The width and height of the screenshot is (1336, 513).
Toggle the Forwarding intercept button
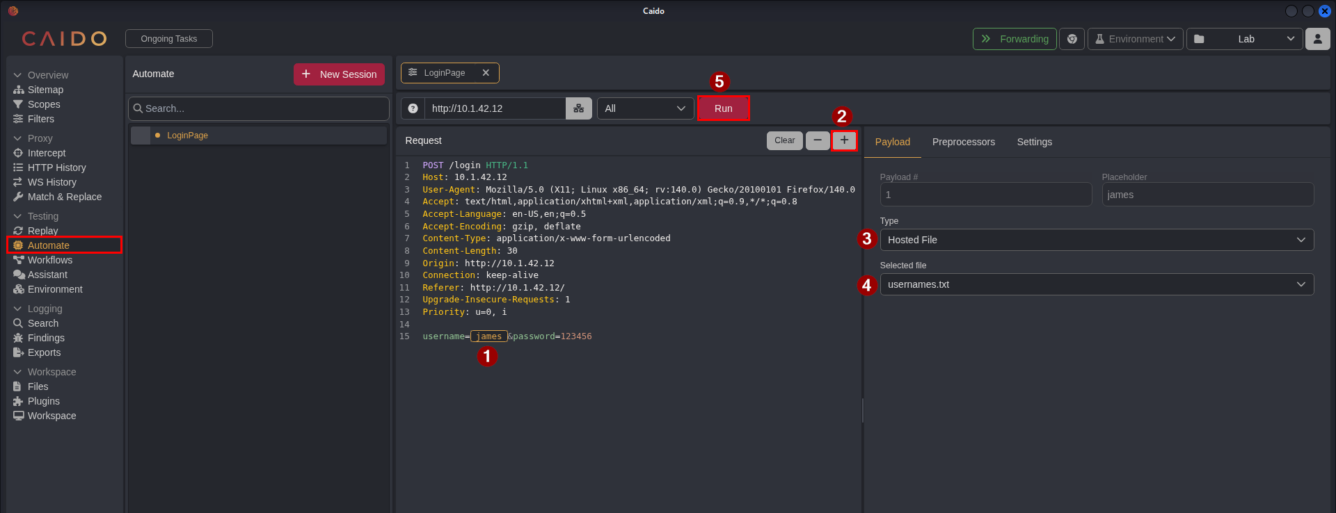(x=1015, y=39)
